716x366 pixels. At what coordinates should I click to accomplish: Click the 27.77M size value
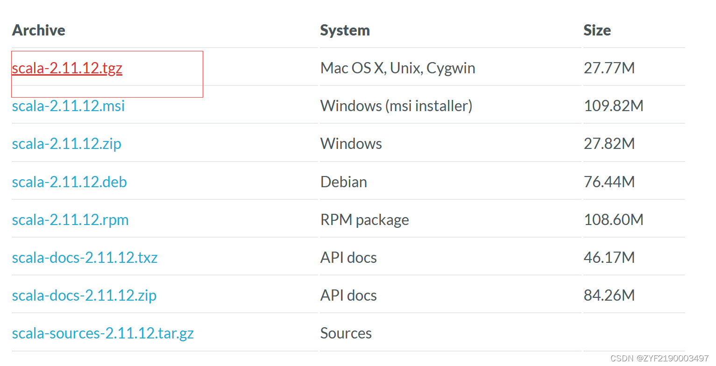[x=610, y=69]
